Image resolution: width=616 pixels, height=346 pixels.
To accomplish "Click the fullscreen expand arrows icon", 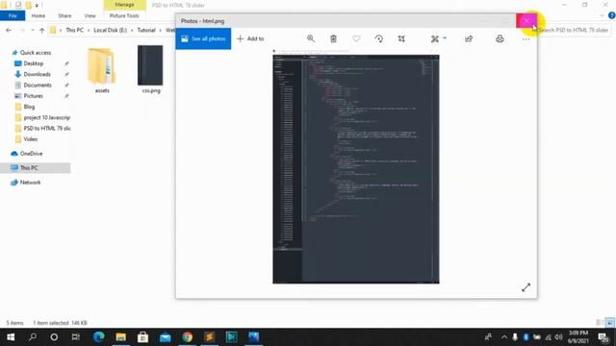I will pyautogui.click(x=526, y=287).
